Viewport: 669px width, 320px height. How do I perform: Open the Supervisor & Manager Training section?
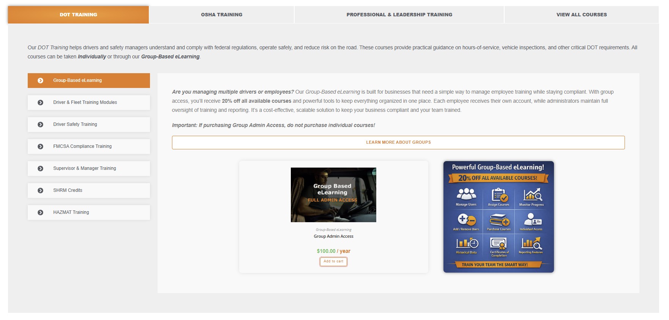pyautogui.click(x=84, y=168)
